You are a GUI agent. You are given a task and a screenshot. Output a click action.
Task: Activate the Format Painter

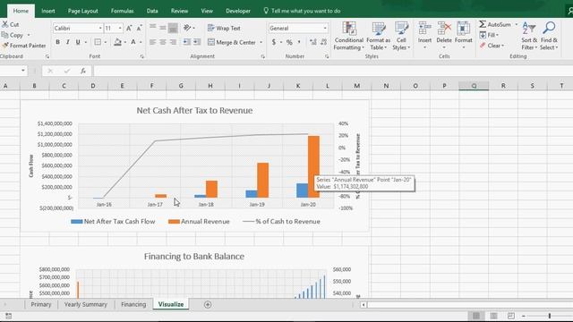[x=24, y=46]
